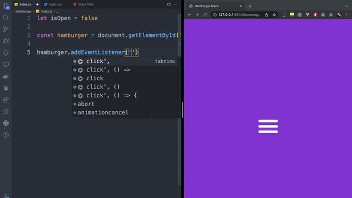
Task: Close the Hamburger Menu browser tab
Action: 241,6
